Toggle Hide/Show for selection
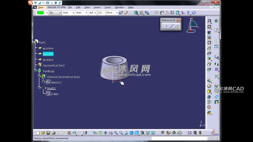The height and width of the screenshot is (142, 253). click(148, 133)
